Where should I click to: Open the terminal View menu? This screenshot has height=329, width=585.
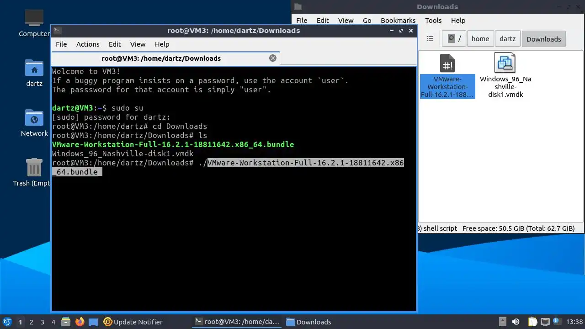click(138, 44)
